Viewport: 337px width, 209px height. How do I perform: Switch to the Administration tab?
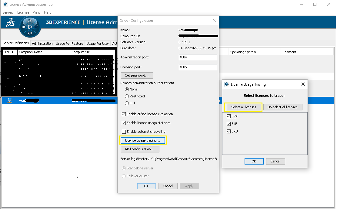pyautogui.click(x=42, y=44)
